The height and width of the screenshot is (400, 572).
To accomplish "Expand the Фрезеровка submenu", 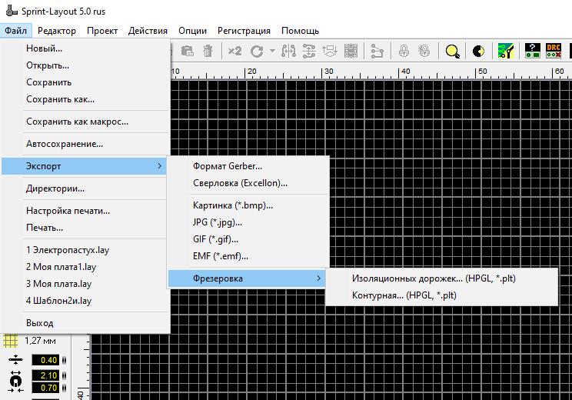I will click(246, 278).
